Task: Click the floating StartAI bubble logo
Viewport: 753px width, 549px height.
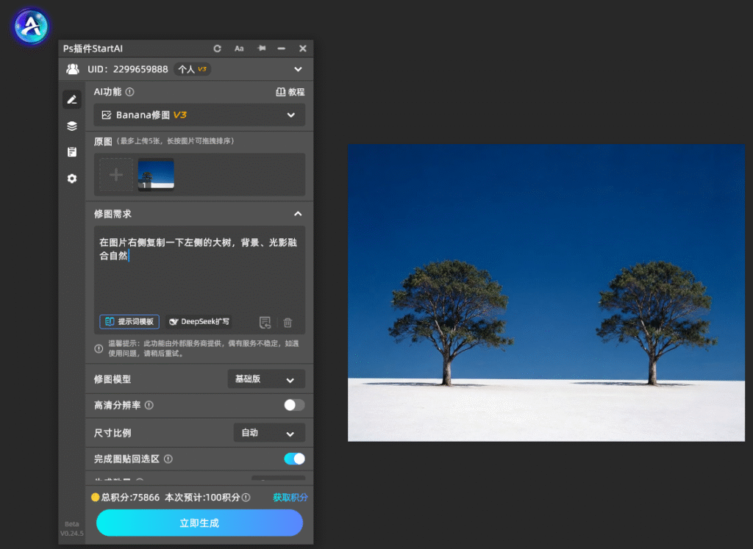Action: (31, 26)
